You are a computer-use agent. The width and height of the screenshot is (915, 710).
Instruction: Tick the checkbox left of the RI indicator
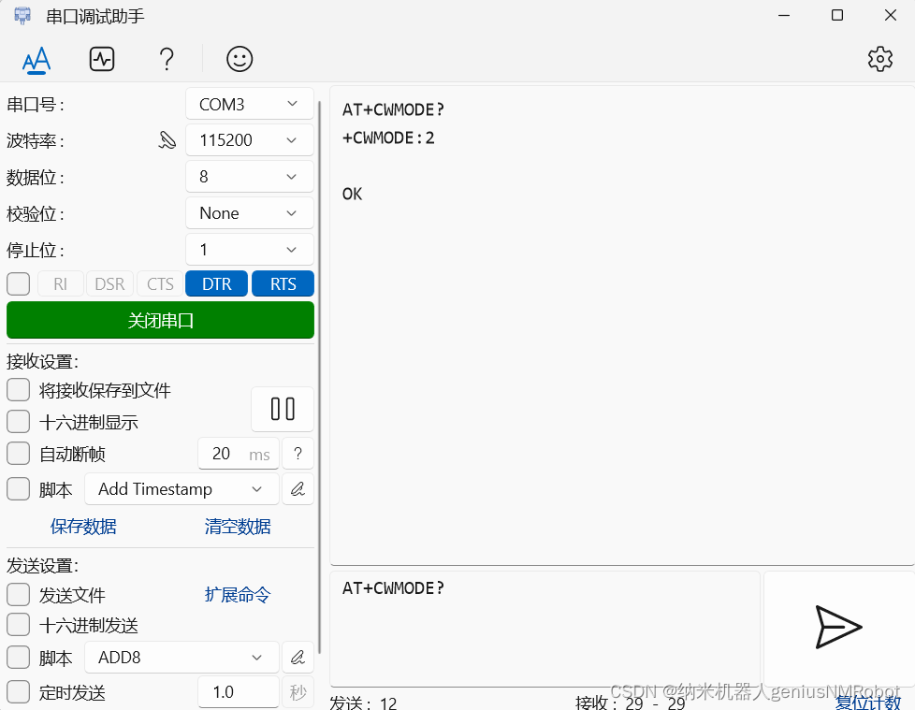pyautogui.click(x=19, y=284)
